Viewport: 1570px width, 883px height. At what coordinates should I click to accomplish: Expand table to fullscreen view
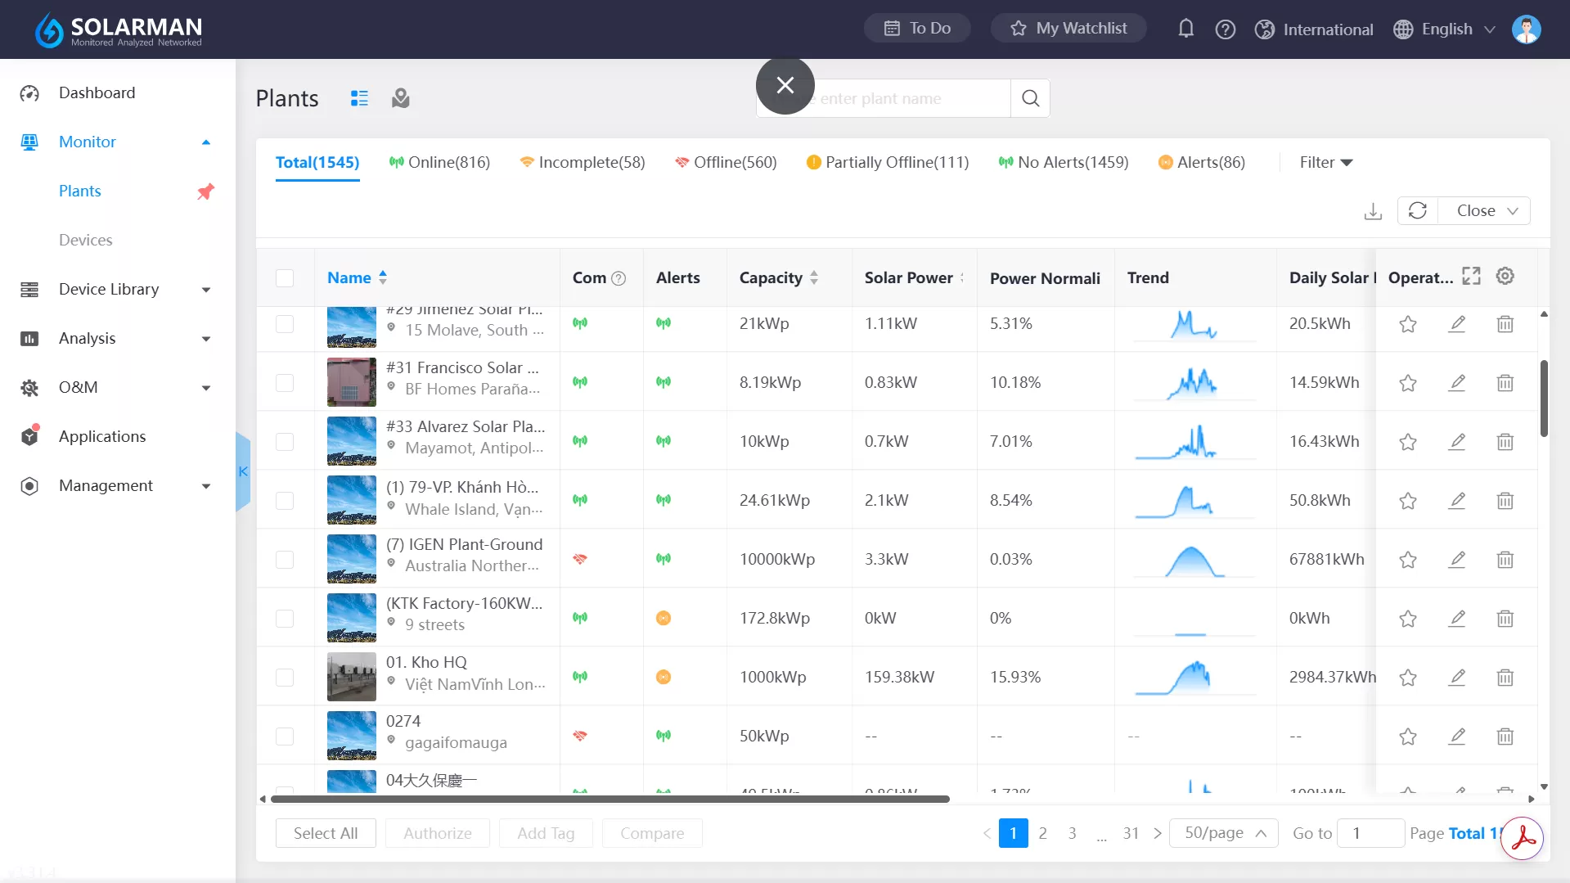click(1471, 277)
